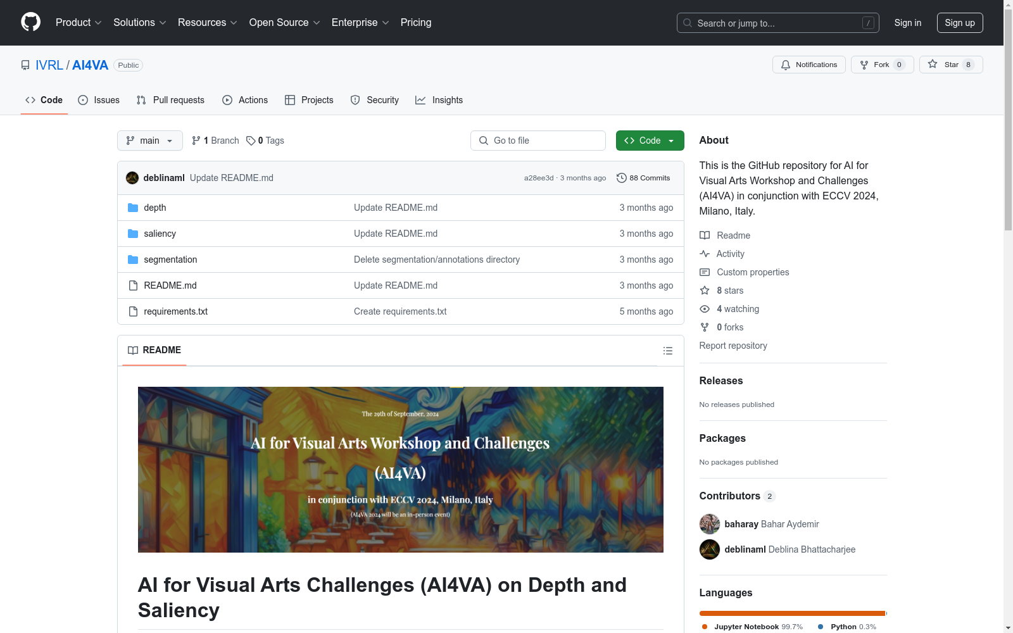Open the 'Update README.md' latest commit message by deblinaml

(x=232, y=178)
